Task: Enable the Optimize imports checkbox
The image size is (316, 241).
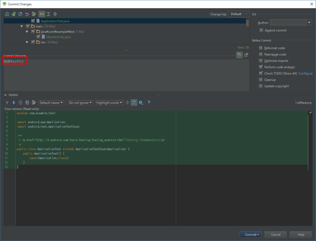Action: point(261,61)
